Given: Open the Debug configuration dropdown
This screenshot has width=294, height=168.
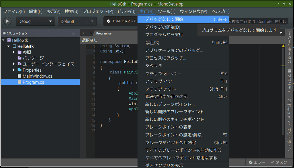Looking at the screenshot, I should point(35,21).
